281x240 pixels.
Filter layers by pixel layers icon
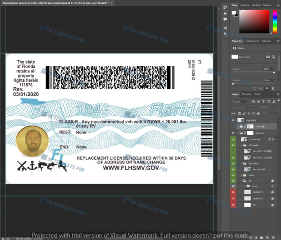pos(253,101)
